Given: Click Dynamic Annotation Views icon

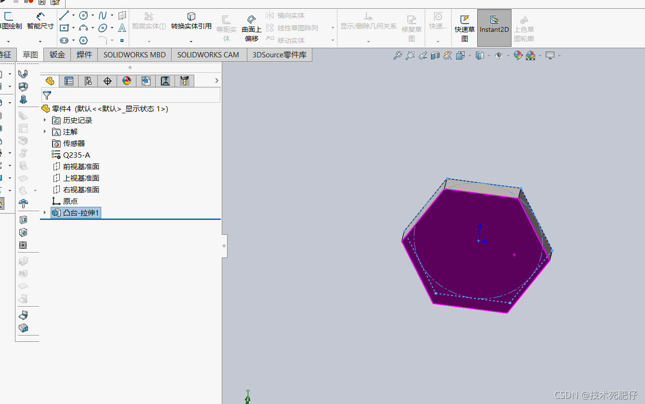Looking at the screenshot, I should click(x=448, y=55).
